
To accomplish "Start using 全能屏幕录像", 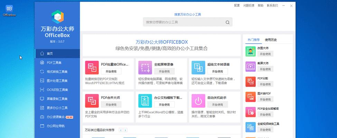I will point(165,71).
